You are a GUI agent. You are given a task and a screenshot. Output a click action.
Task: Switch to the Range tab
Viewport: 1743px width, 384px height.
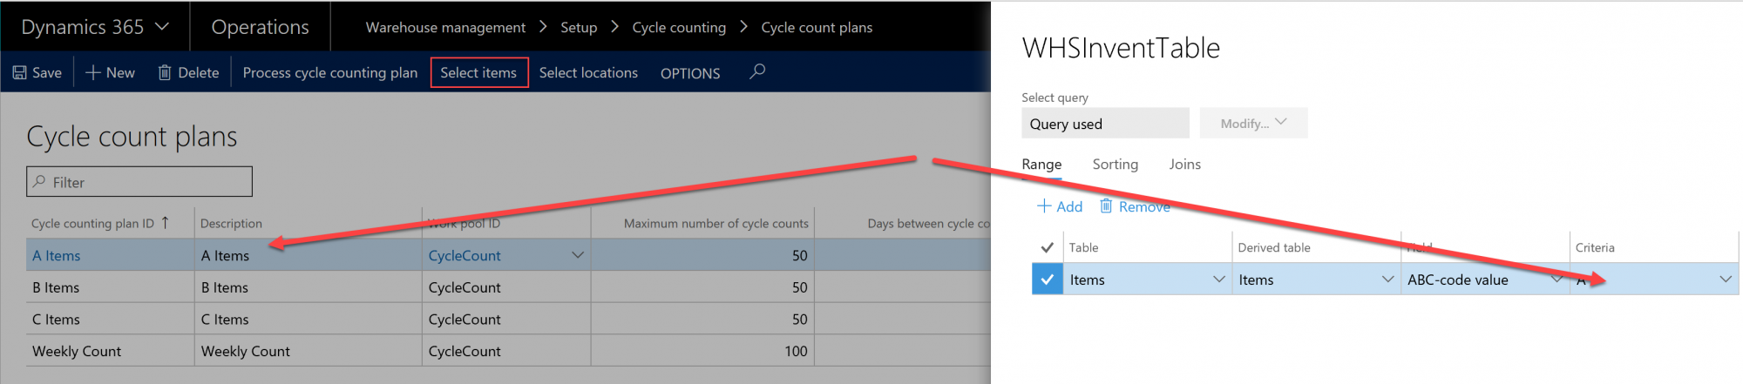pyautogui.click(x=1041, y=165)
